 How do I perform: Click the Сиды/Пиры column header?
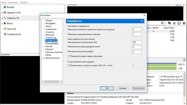[x=169, y=28]
